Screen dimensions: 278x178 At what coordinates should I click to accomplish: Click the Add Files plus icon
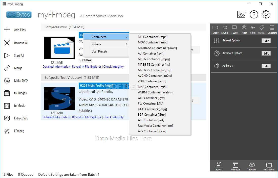[7, 30]
